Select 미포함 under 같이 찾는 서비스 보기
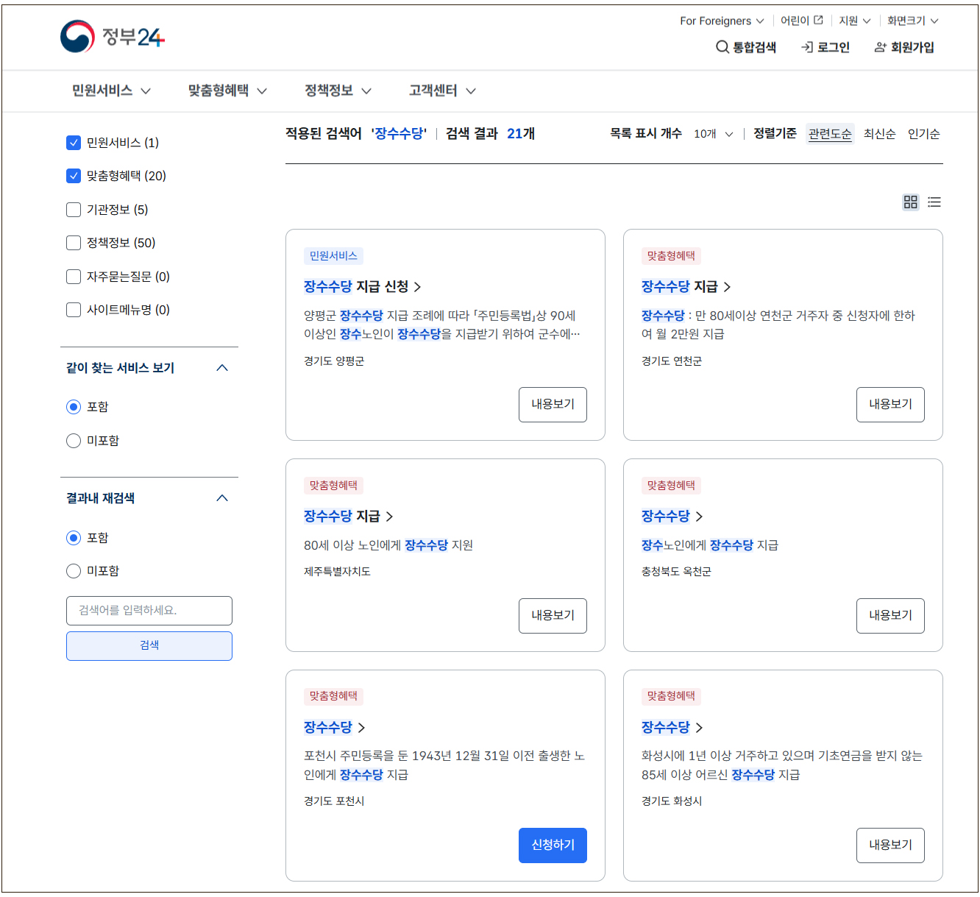 [74, 440]
